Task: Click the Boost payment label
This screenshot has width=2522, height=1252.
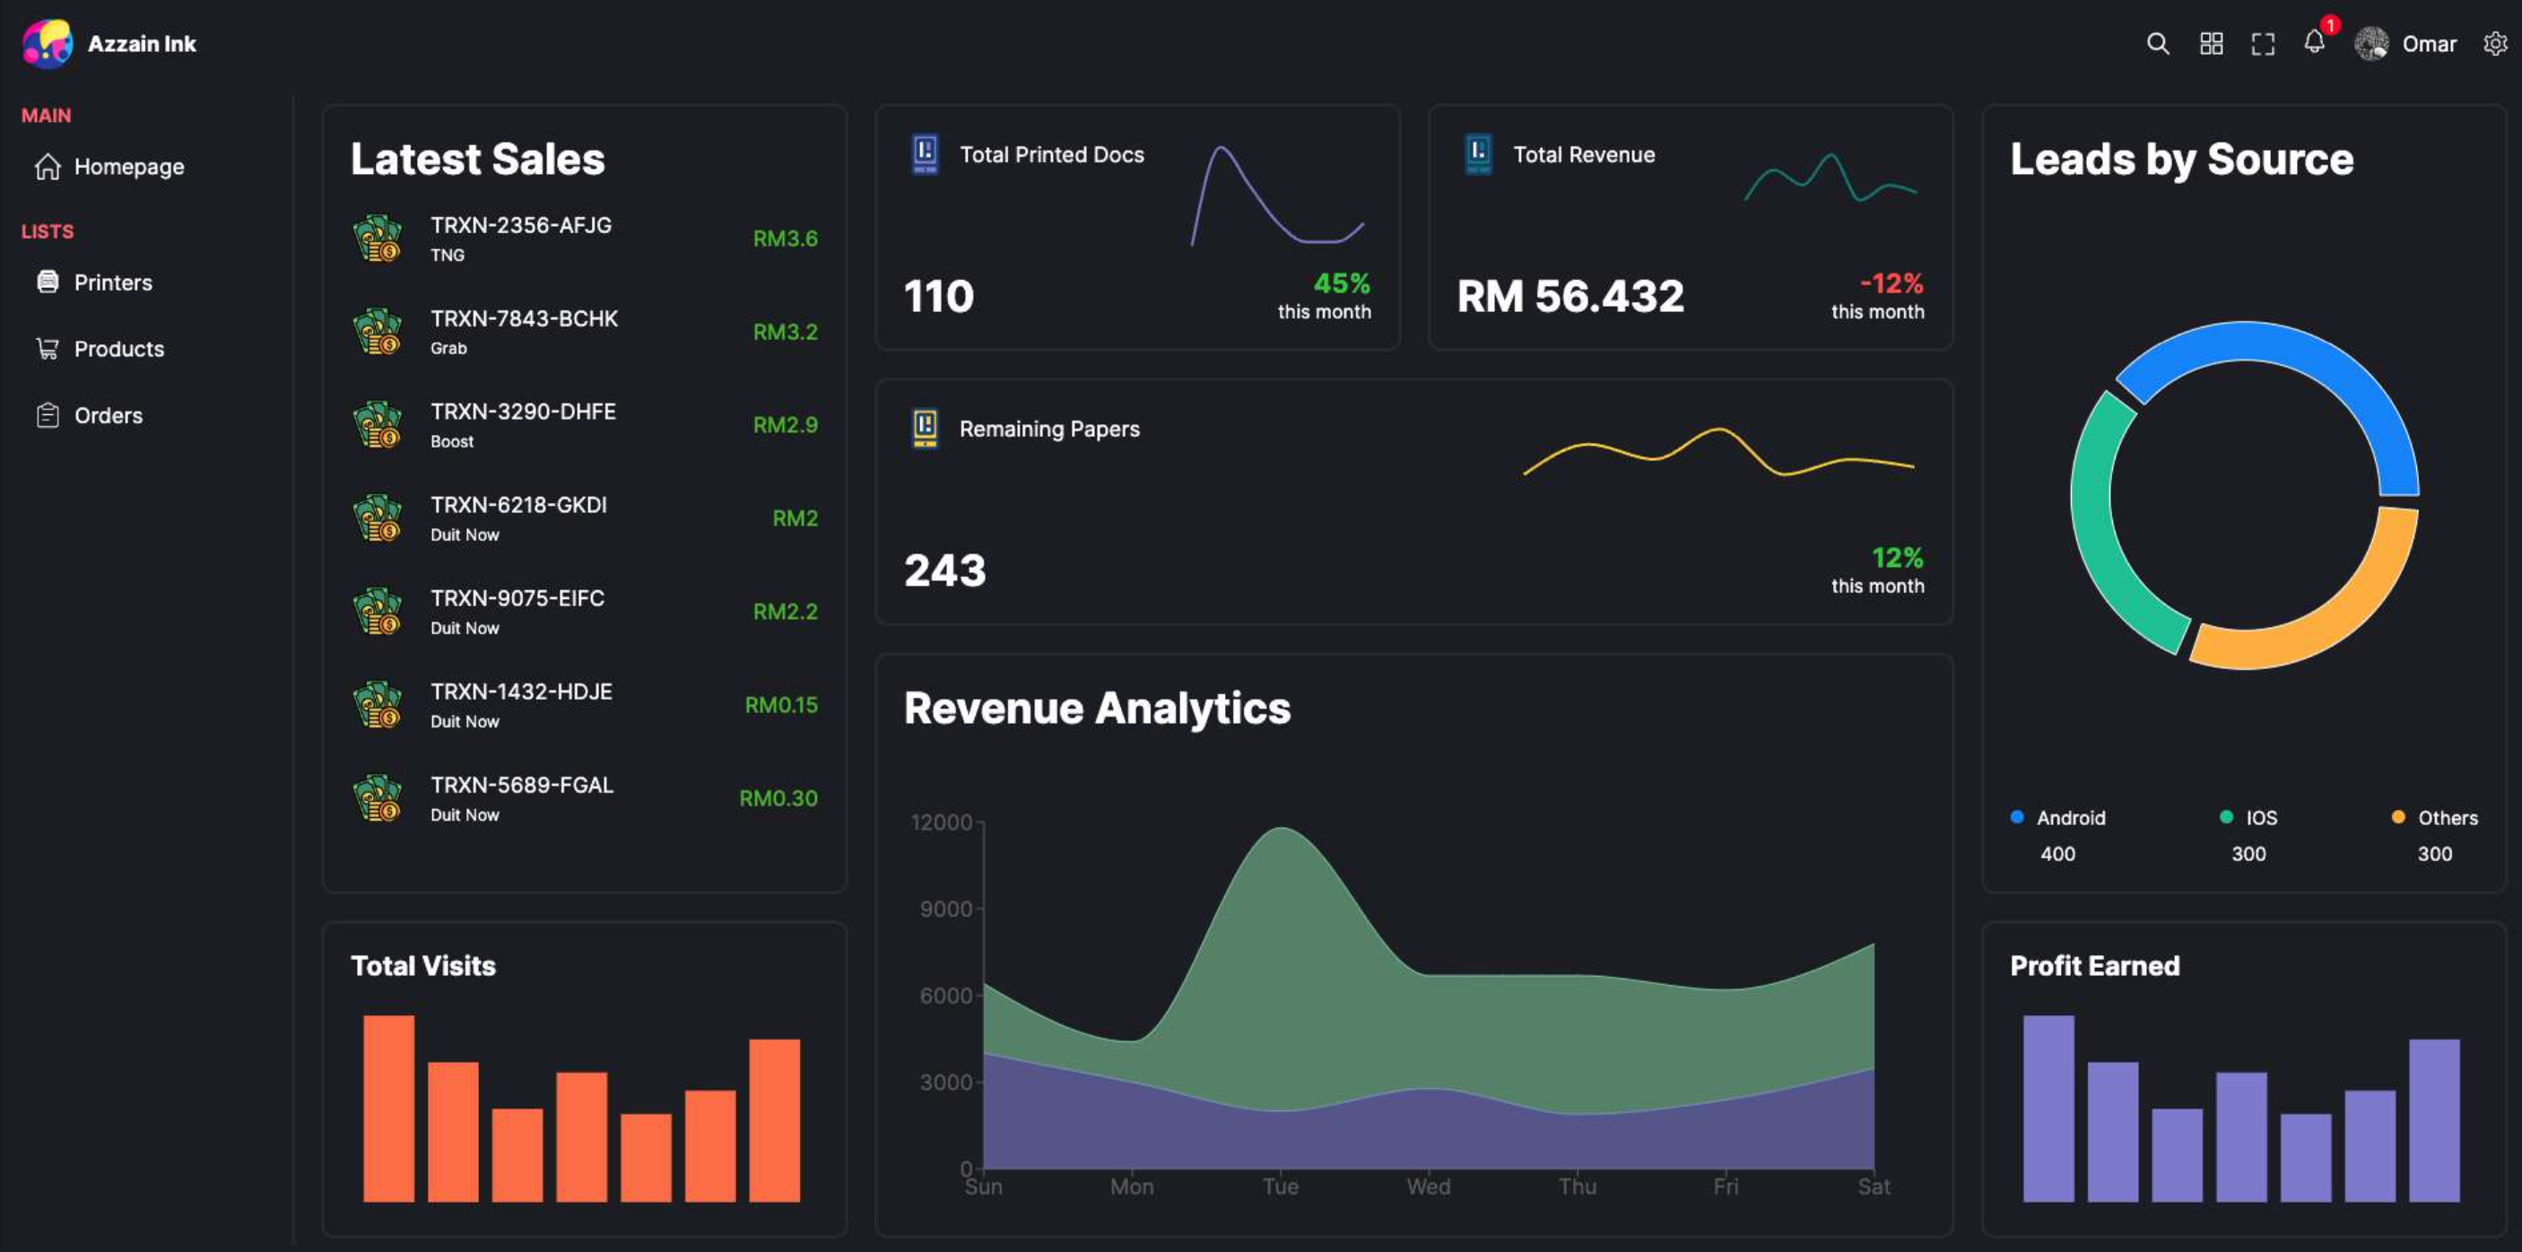Action: (x=451, y=440)
